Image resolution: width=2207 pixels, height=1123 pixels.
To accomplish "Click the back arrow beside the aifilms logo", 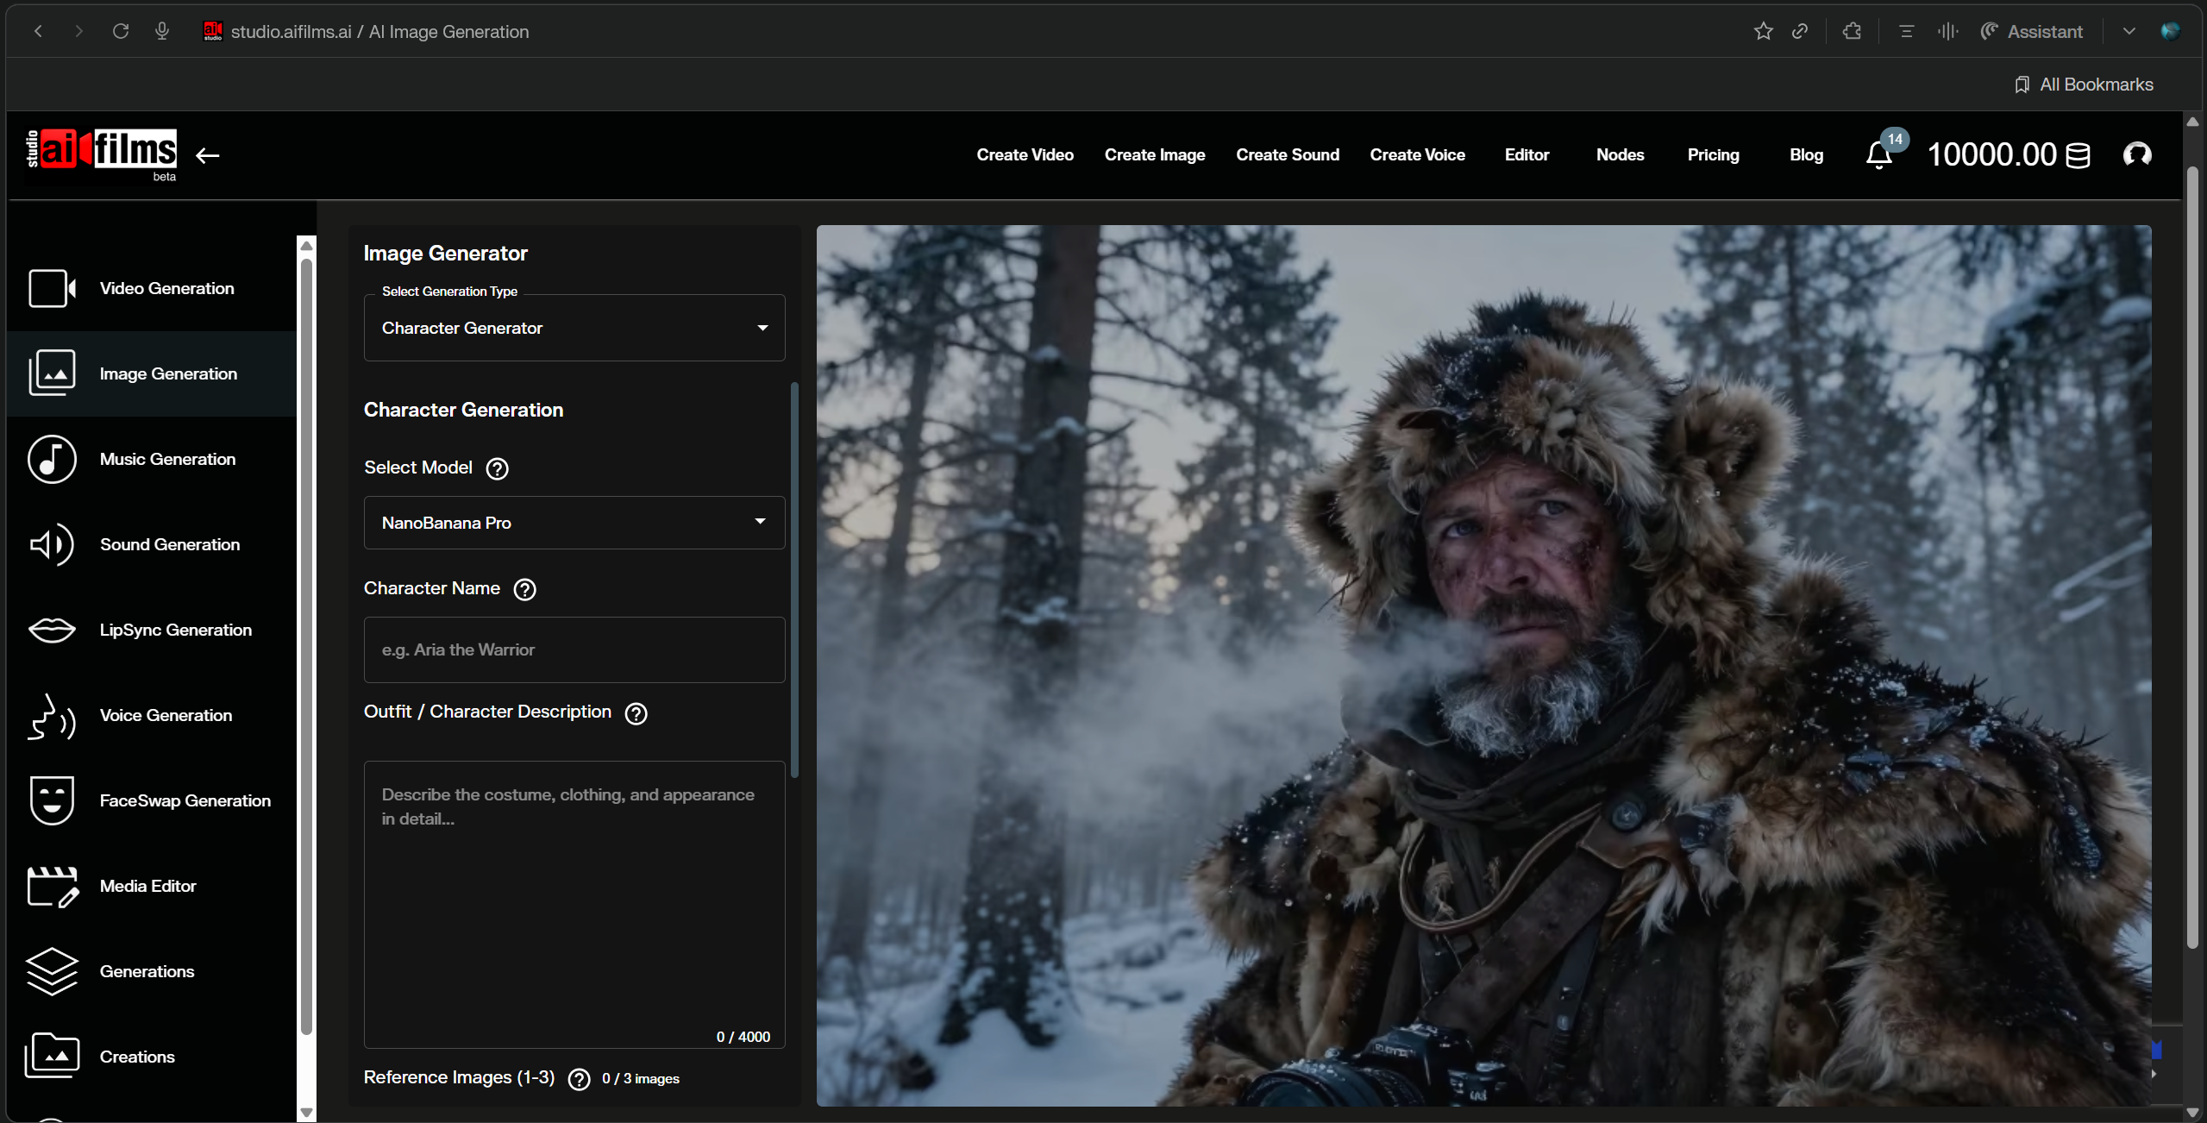I will (207, 155).
